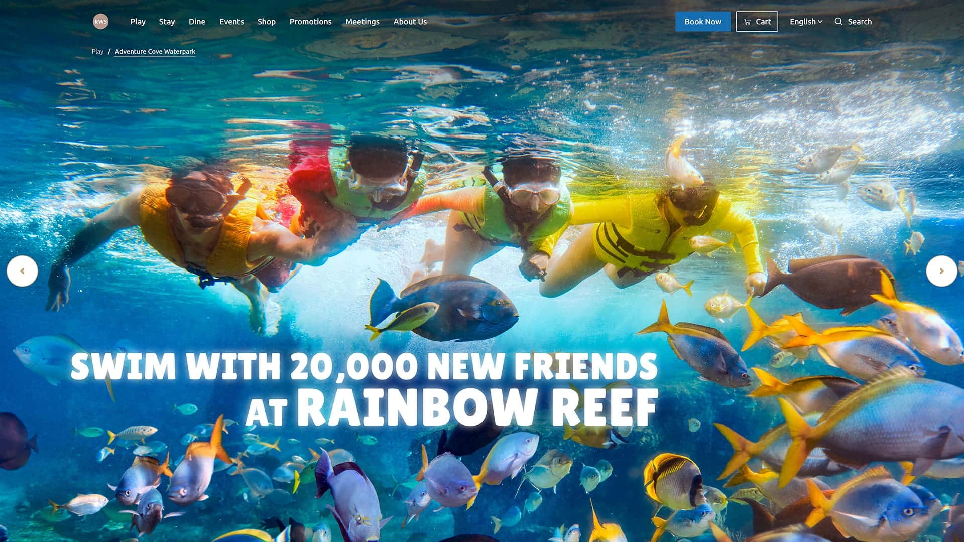
Task: Open the Meetings menu
Action: click(x=362, y=22)
